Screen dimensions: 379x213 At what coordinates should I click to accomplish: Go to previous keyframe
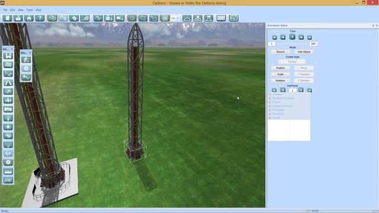coord(283,90)
